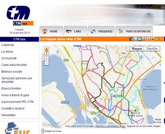Open Carta della Mobilita' page
The image size is (165, 134).
pos(14,65)
